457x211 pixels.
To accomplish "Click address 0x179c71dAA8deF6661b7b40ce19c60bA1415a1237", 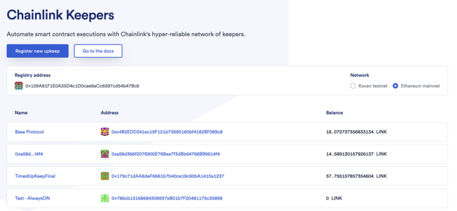I will (168, 176).
